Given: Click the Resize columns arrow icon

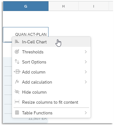Looking at the screenshot, I should coord(17,102).
